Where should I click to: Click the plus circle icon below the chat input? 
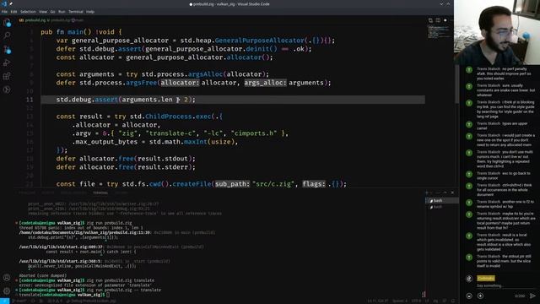[x=480, y=296]
